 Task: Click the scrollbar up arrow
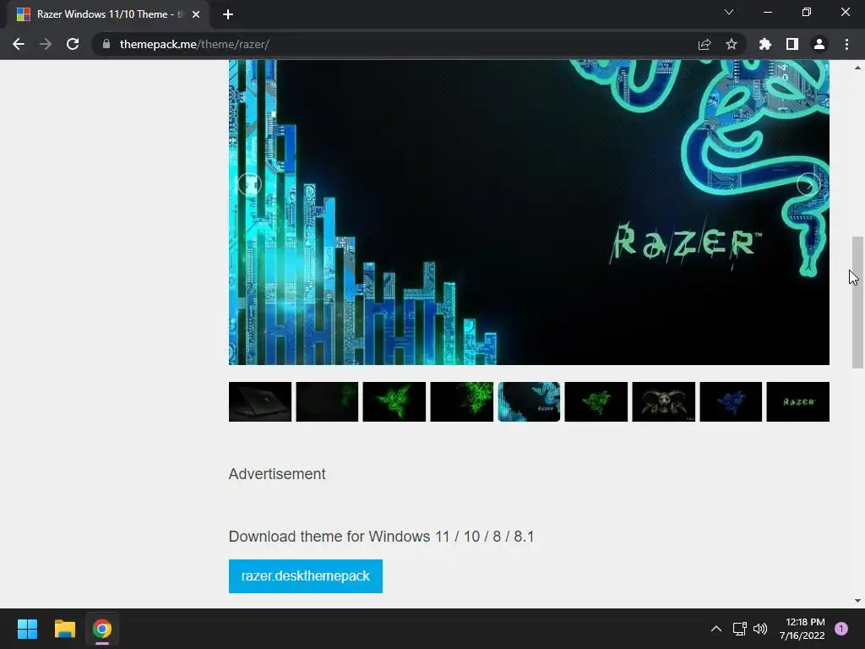(x=857, y=68)
